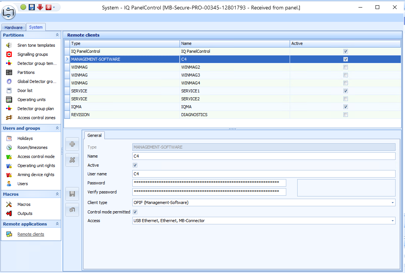Click the green circle toolbar icon

23,7
